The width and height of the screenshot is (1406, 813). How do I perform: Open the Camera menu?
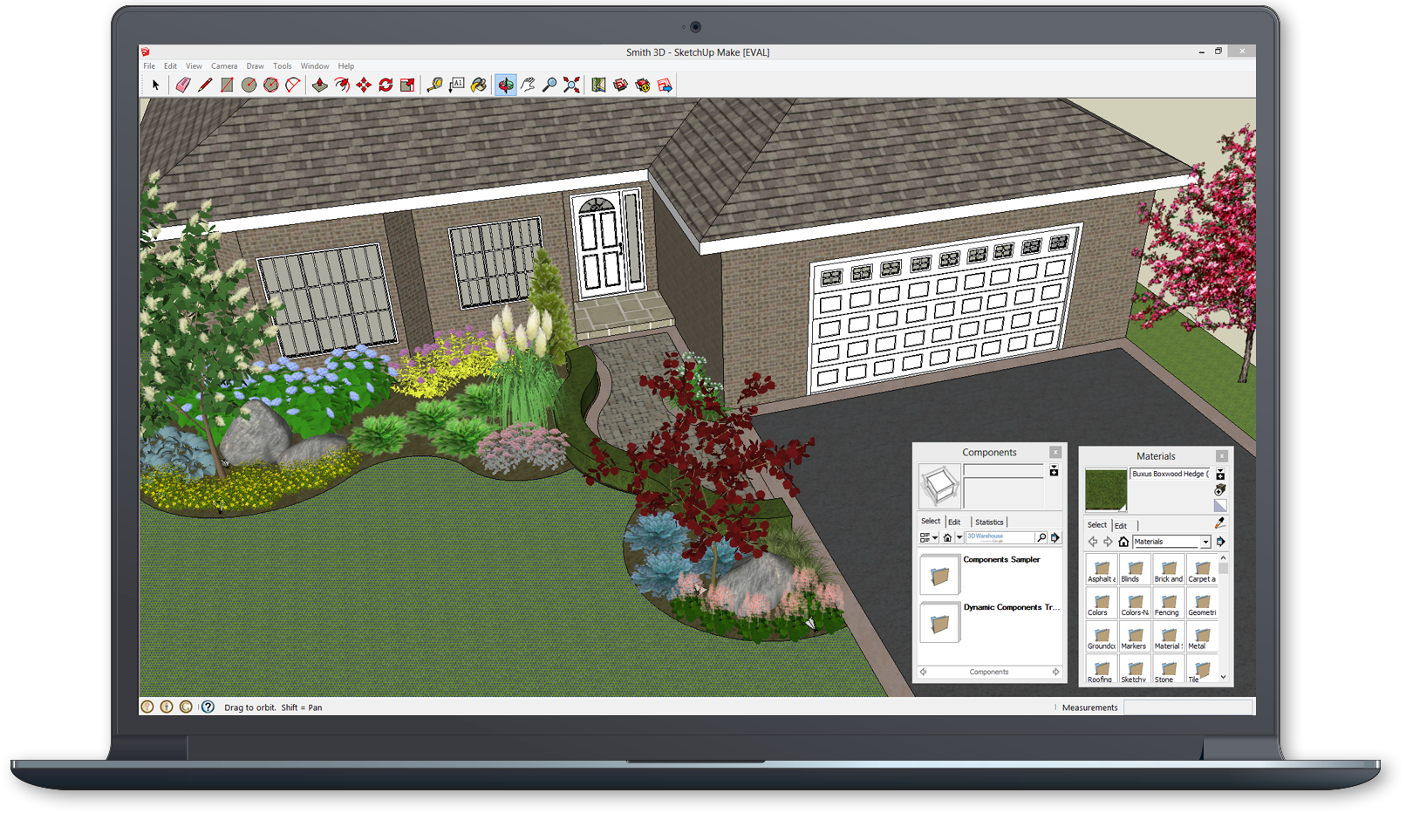coord(224,66)
